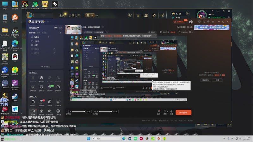Adjust the microphone volume slider
This screenshot has height=142, width=253.
[78, 111]
